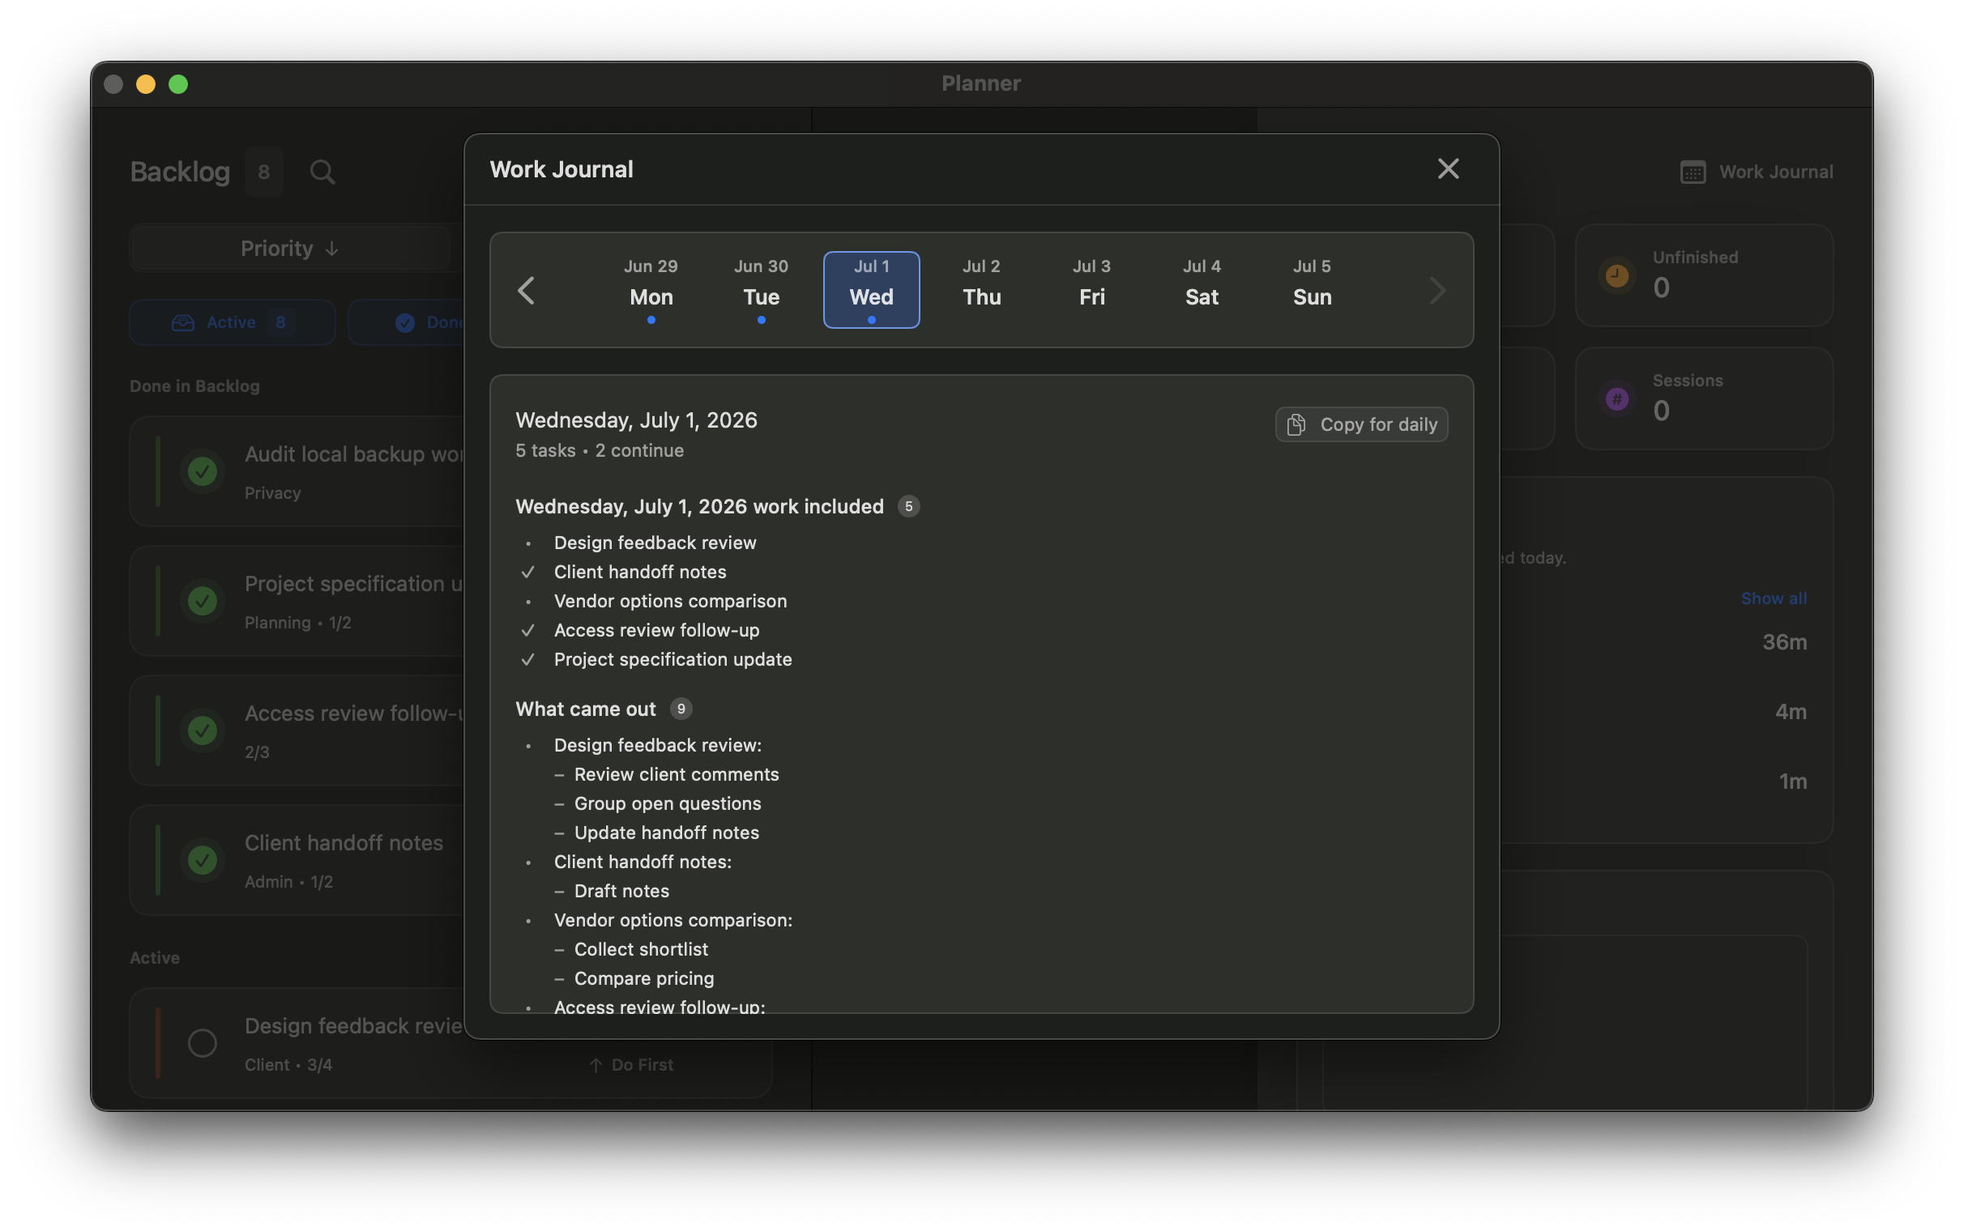Select Jul 4 Sat in date strip
Viewport: 1964px width, 1231px height.
[x=1201, y=290]
